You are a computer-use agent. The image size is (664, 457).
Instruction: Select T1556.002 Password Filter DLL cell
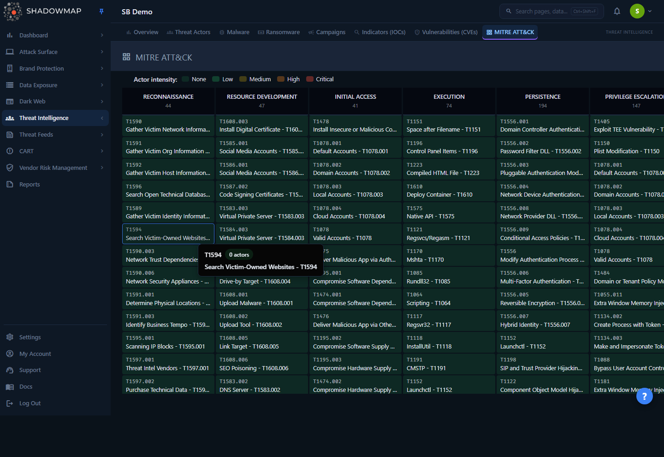click(x=543, y=147)
